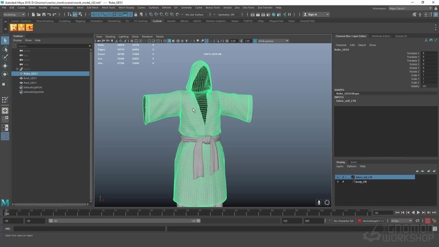Image resolution: width=439 pixels, height=247 pixels.
Task: Select the arrow Select Tool in toolbox
Action: click(5, 41)
